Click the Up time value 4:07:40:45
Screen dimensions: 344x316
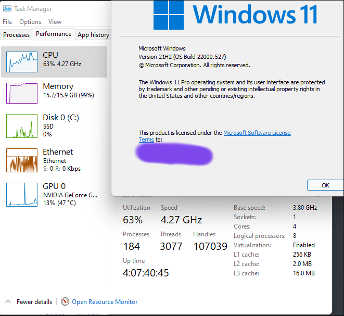[146, 273]
